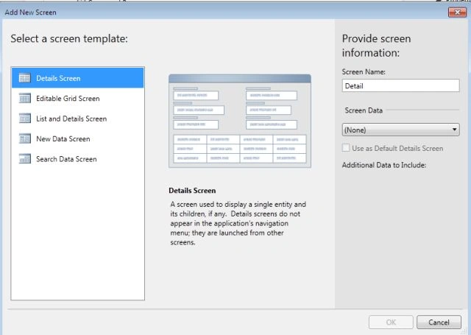This screenshot has height=335, width=471.
Task: Click the Search Data Screen icon
Action: pos(24,158)
